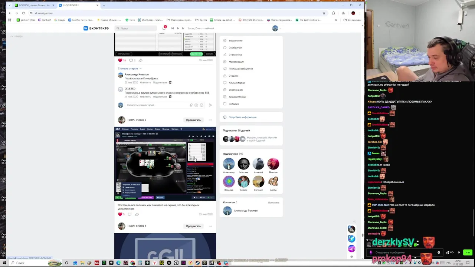The width and height of the screenshot is (475, 267).
Task: Open more options for poker table post
Action: click(x=210, y=120)
